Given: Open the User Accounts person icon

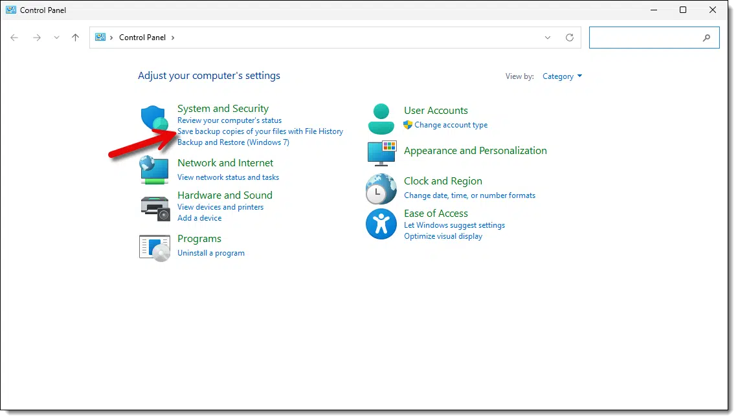Looking at the screenshot, I should (381, 119).
